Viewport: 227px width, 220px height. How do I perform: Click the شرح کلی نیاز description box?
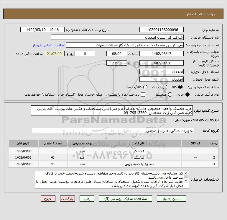pos(112,110)
